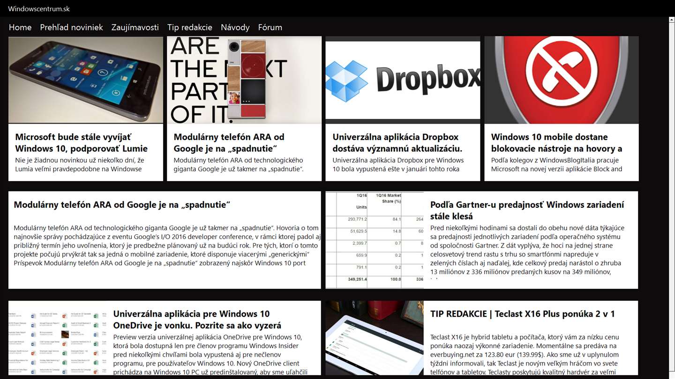This screenshot has height=379, width=675.
Task: Click the red blocked-call shield image
Action: pos(562,80)
